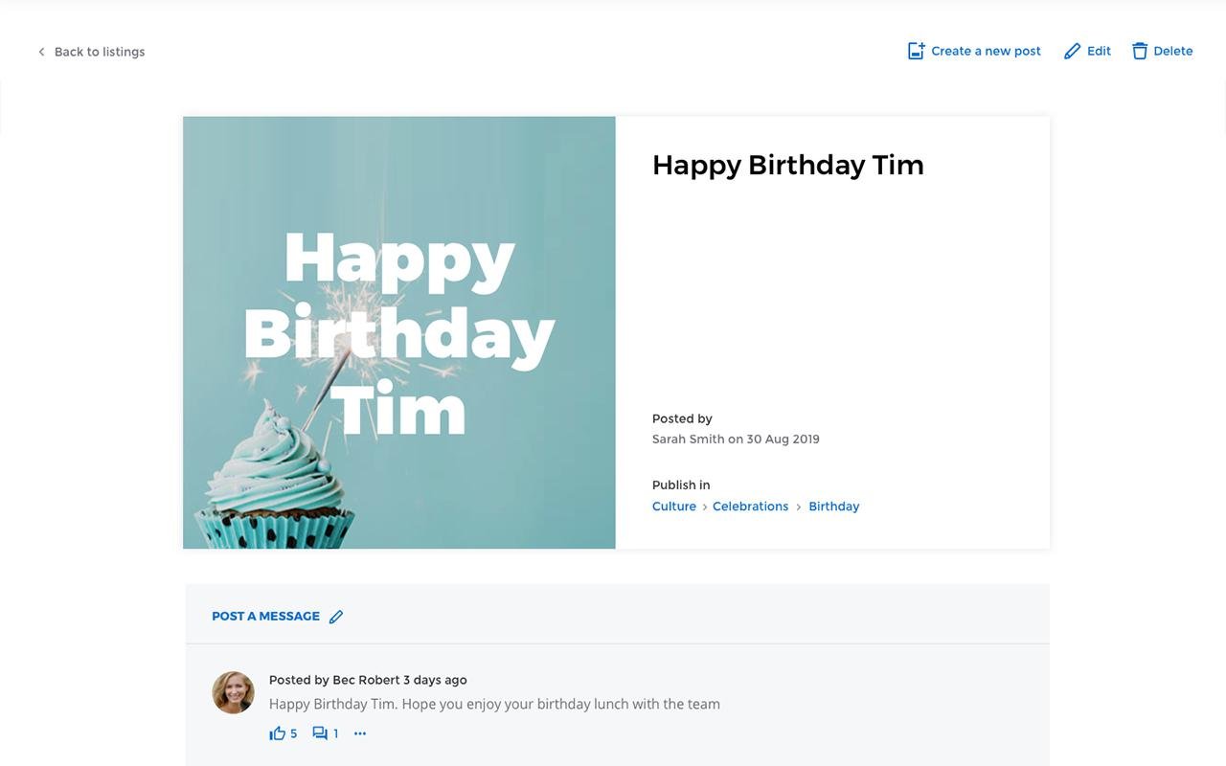Click the Happy Birthday Tim post title
1226x766 pixels.
tap(787, 165)
